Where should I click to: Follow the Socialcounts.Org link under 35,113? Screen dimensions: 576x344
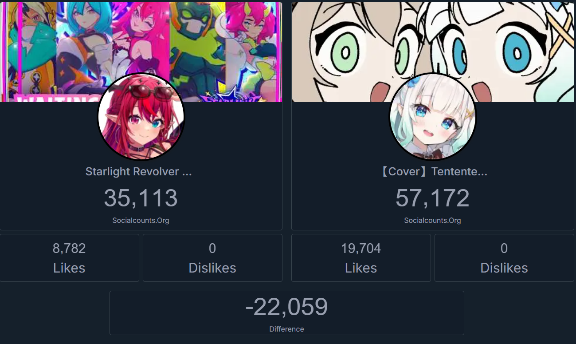[141, 220]
